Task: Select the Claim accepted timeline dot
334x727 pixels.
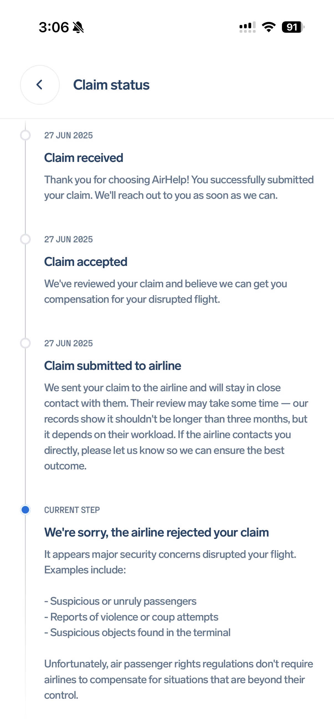Action: (x=25, y=239)
